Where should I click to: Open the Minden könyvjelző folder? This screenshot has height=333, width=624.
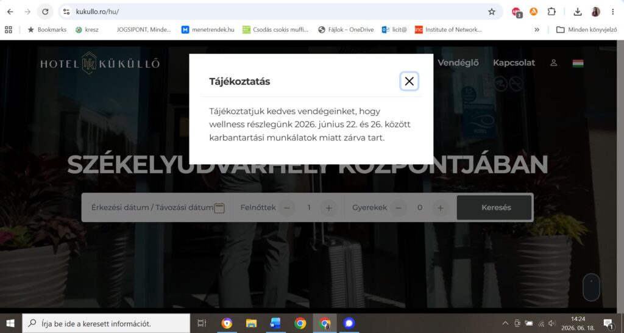[587, 29]
